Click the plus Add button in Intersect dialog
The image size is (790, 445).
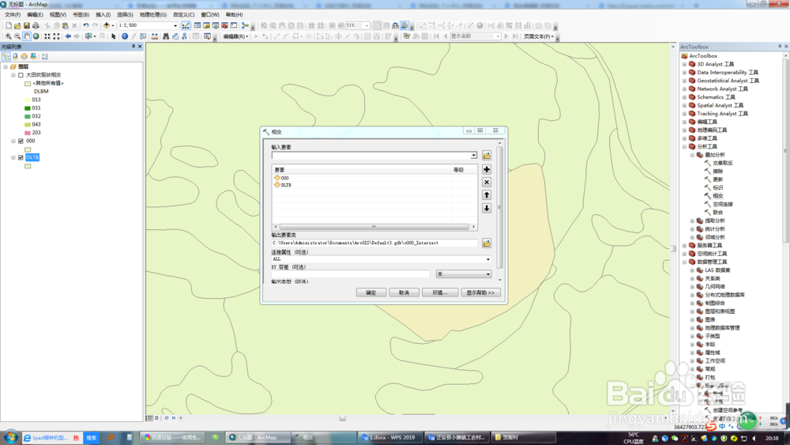(x=487, y=170)
